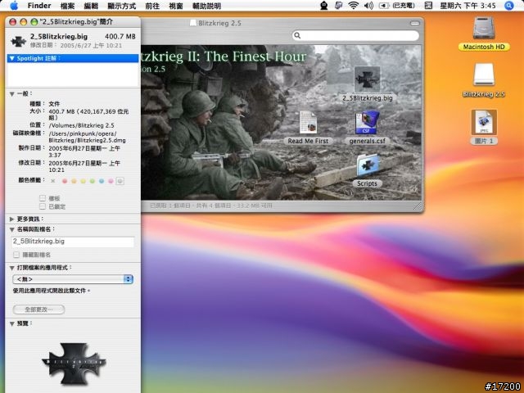Click the search magnifier in Blitzkrieg window

click(x=297, y=35)
